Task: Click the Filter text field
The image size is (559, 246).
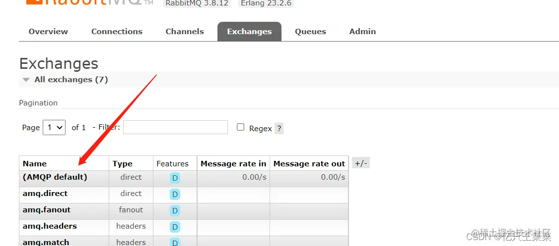Action: pos(175,127)
